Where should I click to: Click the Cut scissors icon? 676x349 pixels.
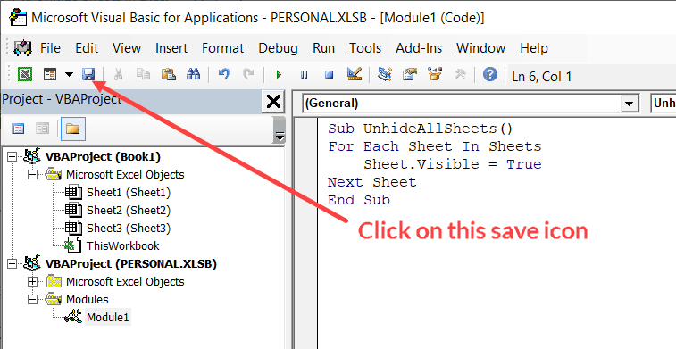(118, 75)
